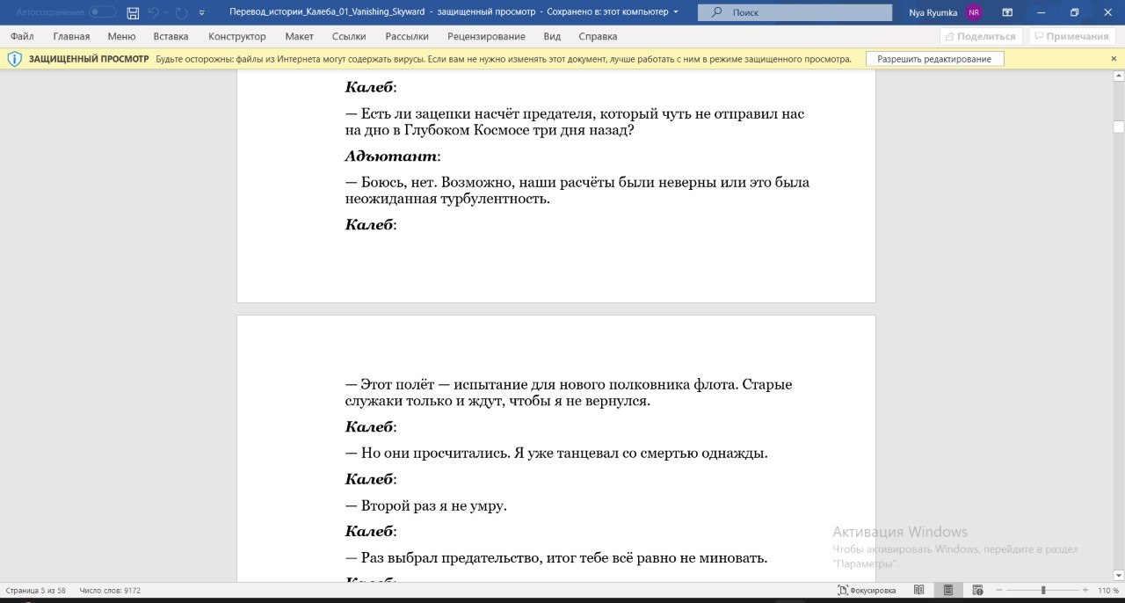Expand the document title save-location dropdown
This screenshot has height=603, width=1125.
(x=675, y=12)
